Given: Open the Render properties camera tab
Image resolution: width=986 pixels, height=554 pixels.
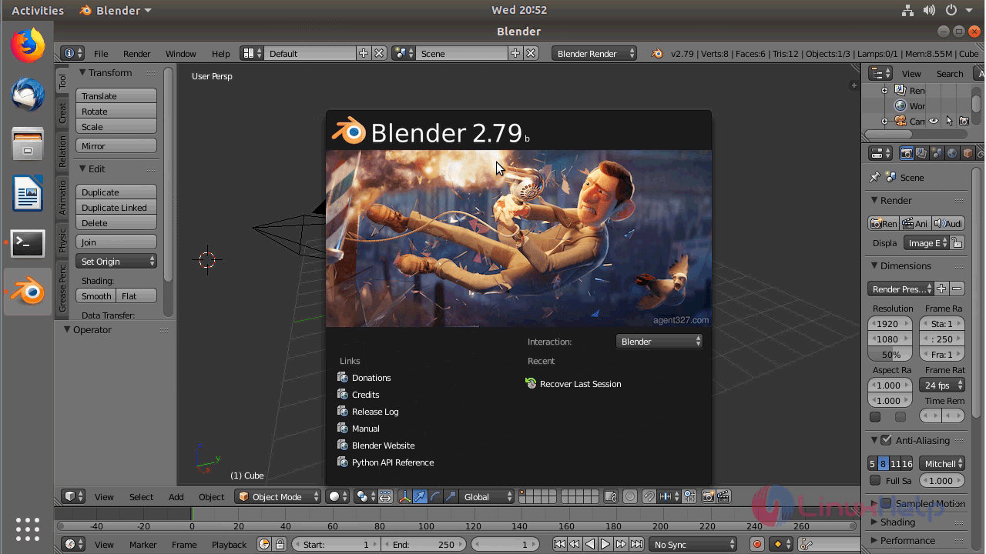Looking at the screenshot, I should [x=906, y=153].
